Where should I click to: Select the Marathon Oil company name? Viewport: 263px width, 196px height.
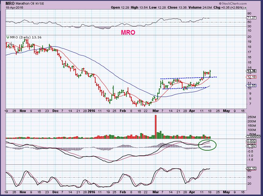25,4
